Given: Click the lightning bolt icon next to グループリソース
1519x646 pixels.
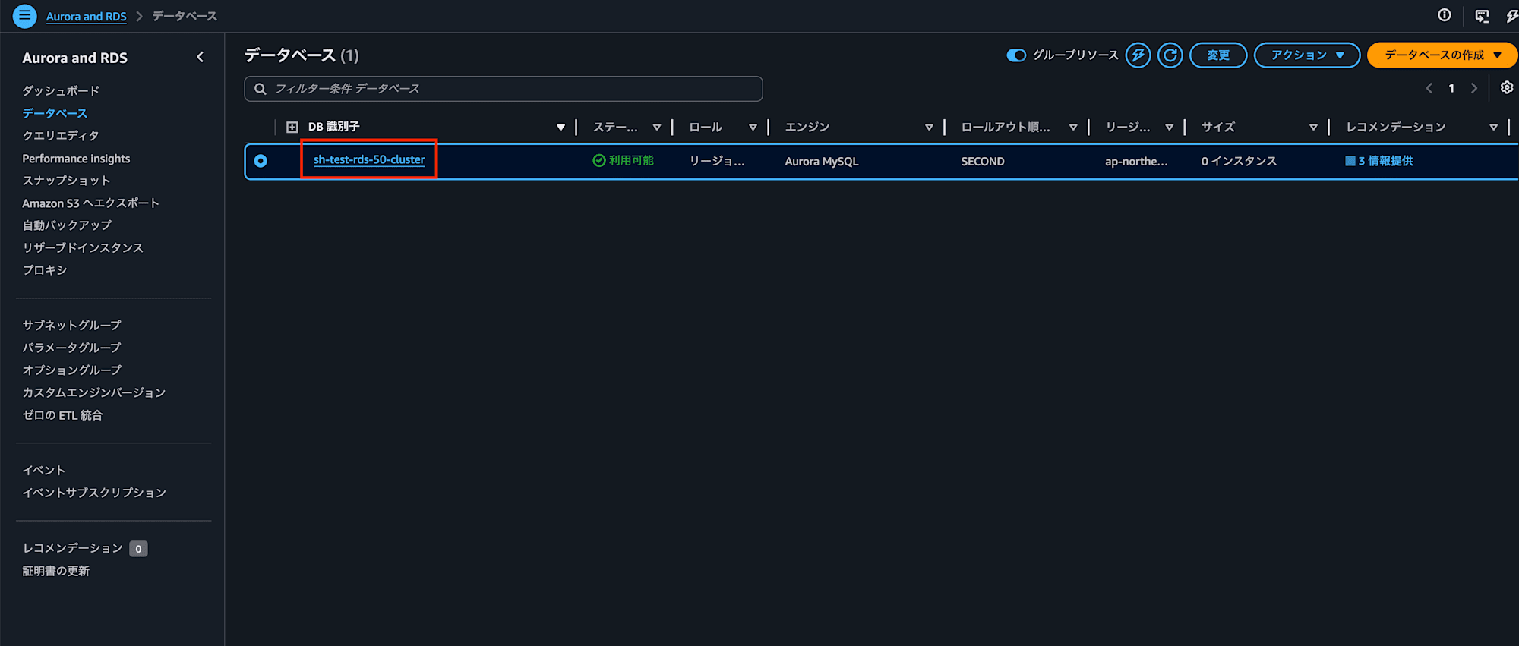Looking at the screenshot, I should [1138, 55].
